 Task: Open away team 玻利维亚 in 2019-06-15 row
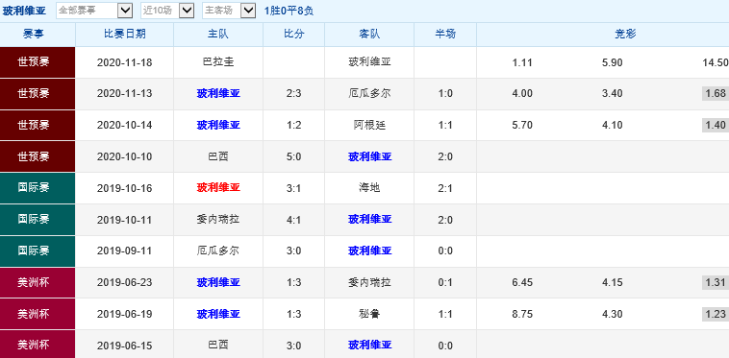[369, 345]
